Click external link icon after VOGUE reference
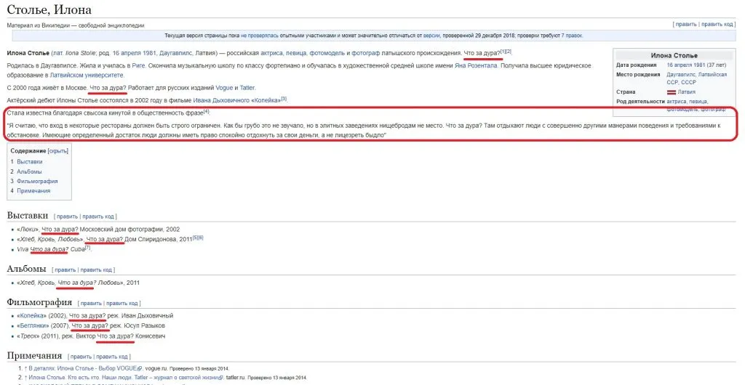 (142, 368)
